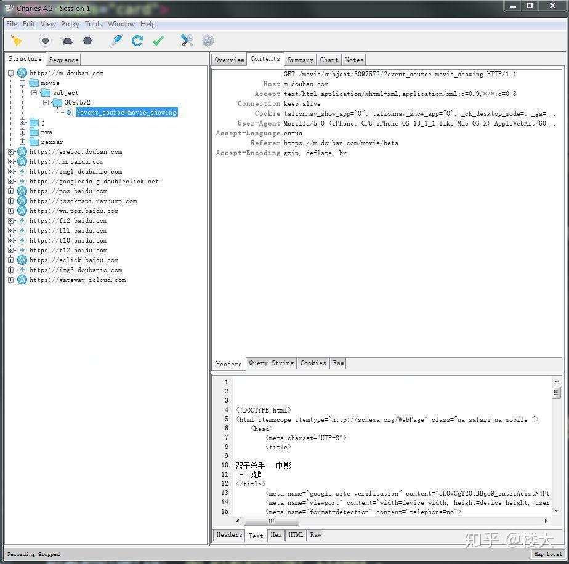The width and height of the screenshot is (569, 564).
Task: Collapse the https://m.douban.com tree node
Action: [x=11, y=73]
